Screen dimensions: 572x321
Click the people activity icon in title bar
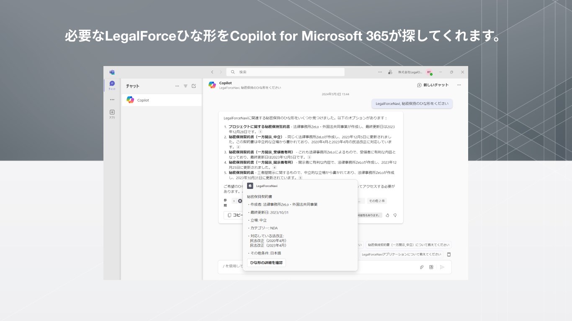[390, 72]
